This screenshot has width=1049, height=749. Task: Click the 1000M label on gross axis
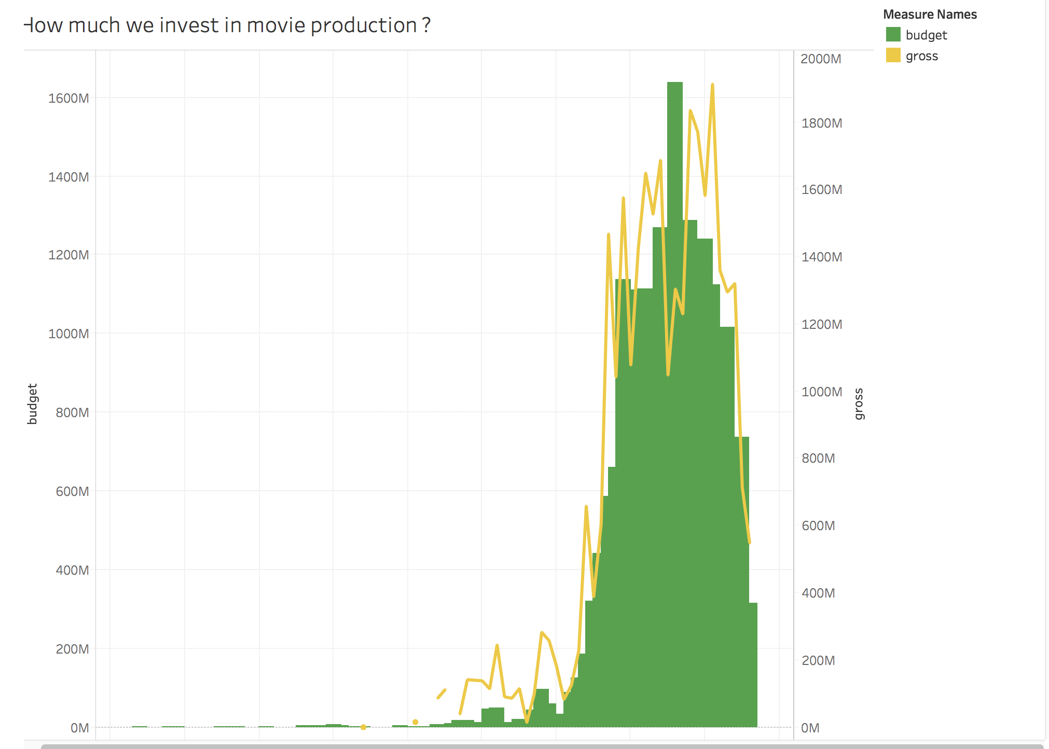tap(821, 392)
